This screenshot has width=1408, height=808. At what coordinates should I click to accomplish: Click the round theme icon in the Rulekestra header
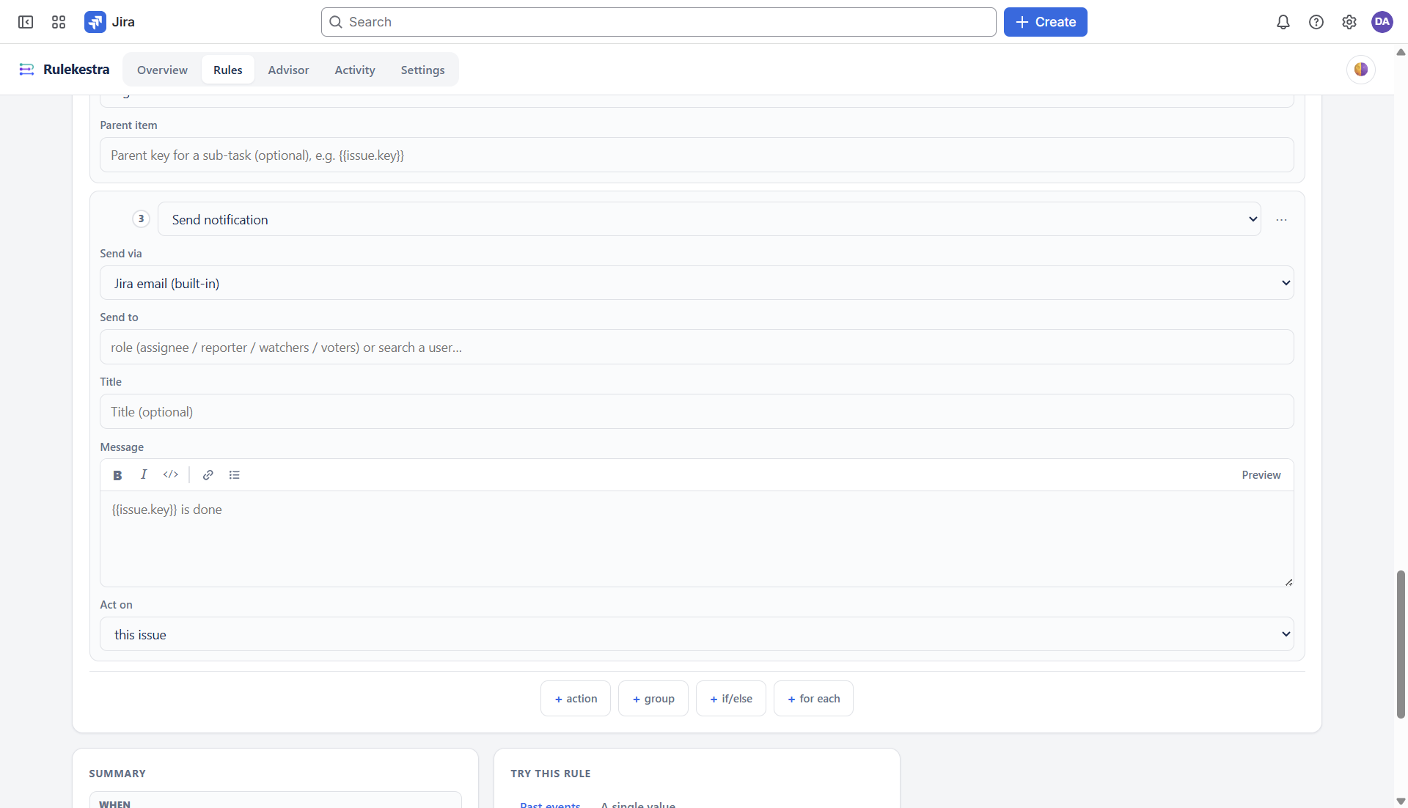[x=1360, y=70]
